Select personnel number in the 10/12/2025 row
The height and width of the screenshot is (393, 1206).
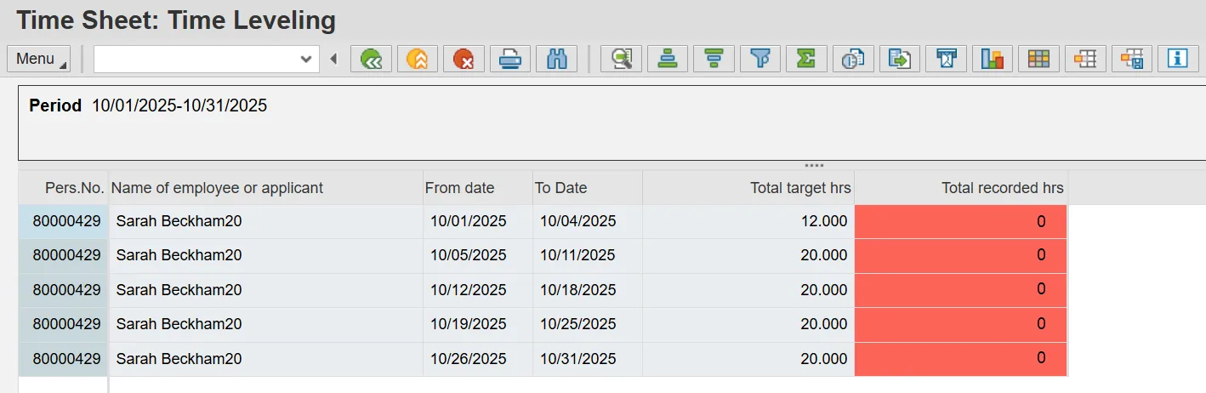(x=66, y=290)
